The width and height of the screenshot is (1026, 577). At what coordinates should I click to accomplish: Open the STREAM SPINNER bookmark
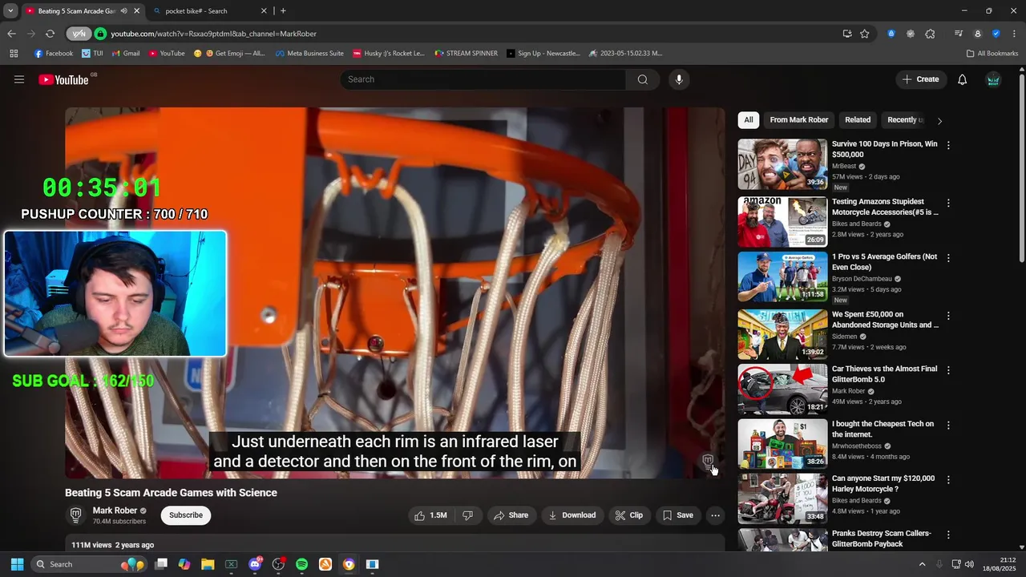tap(467, 54)
